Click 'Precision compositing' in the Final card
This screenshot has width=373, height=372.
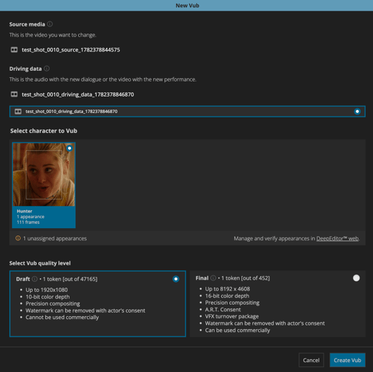tap(232, 303)
